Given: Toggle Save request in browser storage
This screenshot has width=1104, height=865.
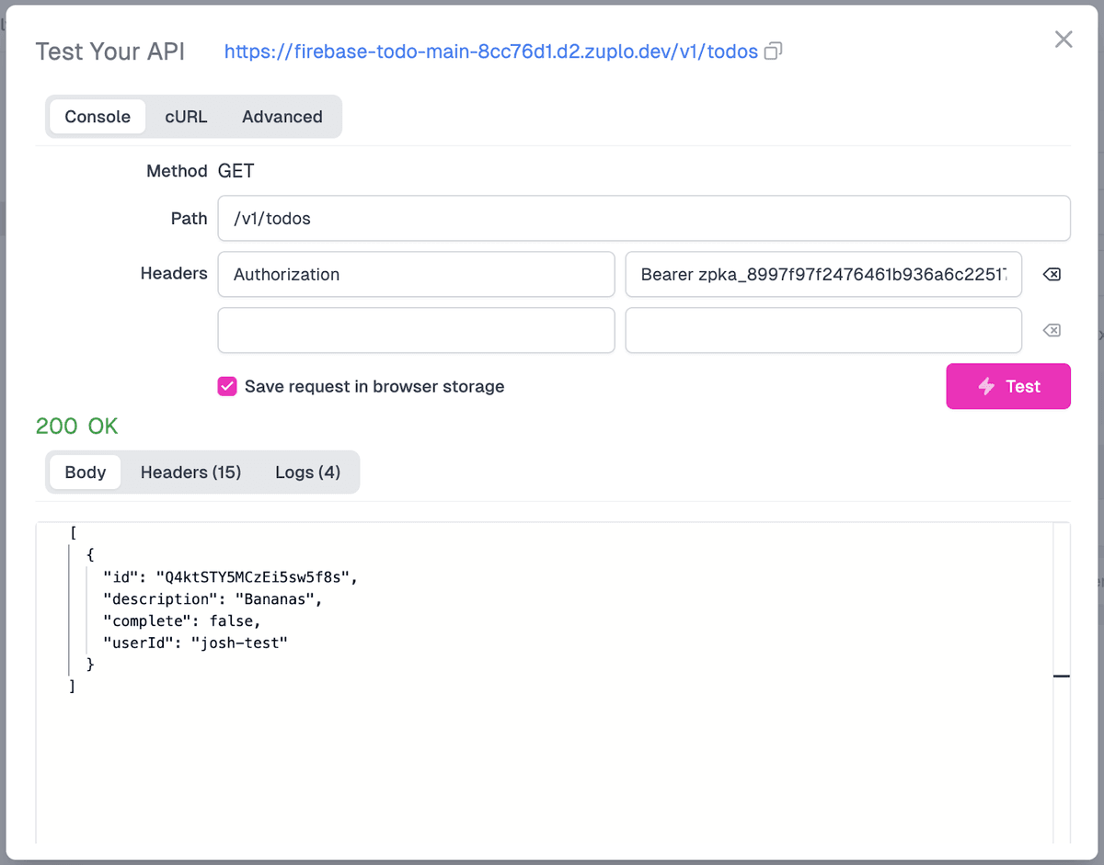Looking at the screenshot, I should pyautogui.click(x=226, y=386).
